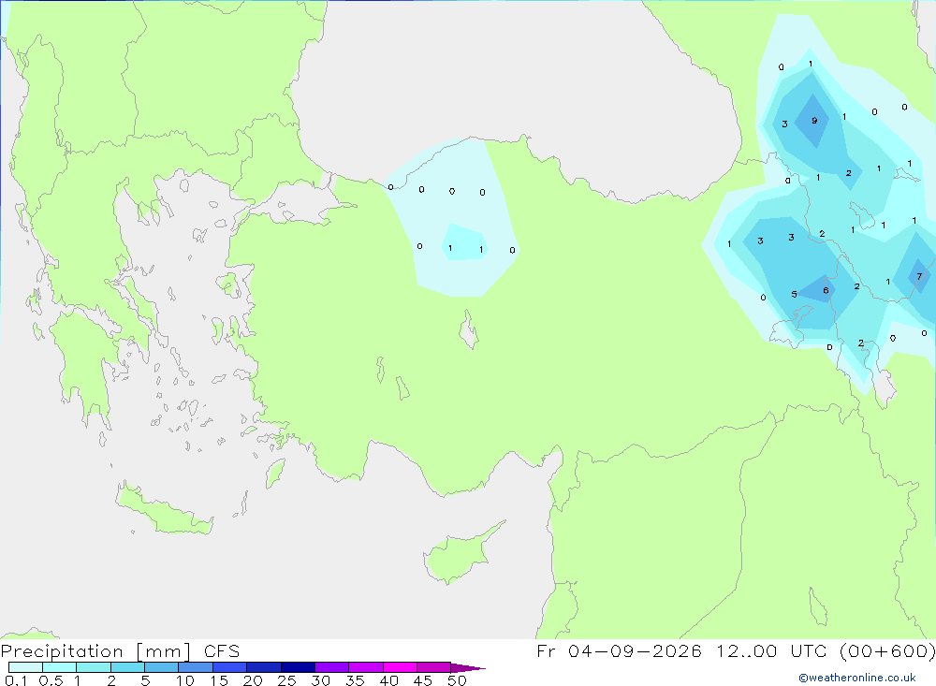The width and height of the screenshot is (936, 686).
Task: Click the "10" legend scale label
Action: [184, 680]
